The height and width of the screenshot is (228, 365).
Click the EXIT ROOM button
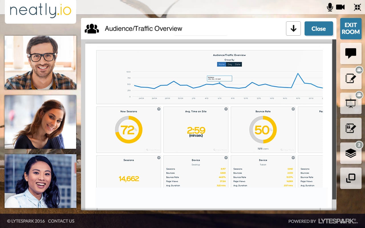coord(351,28)
